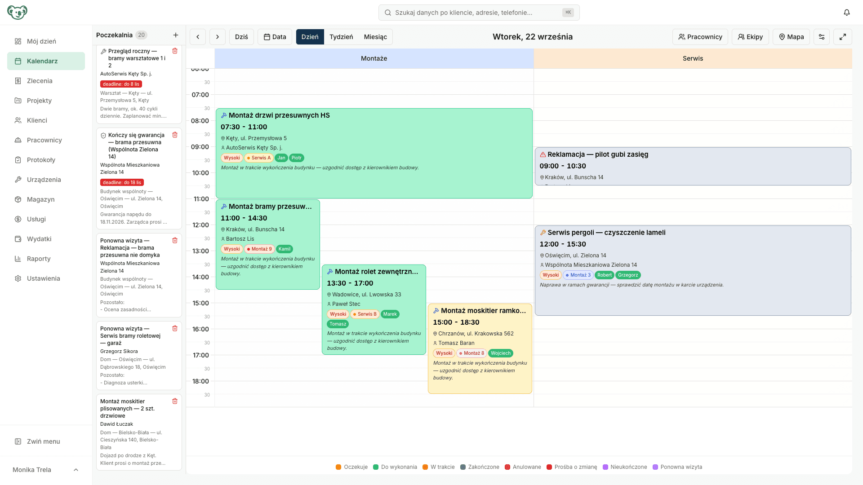Delete Kończy się gwarancja card
The height and width of the screenshot is (485, 863).
pos(175,135)
